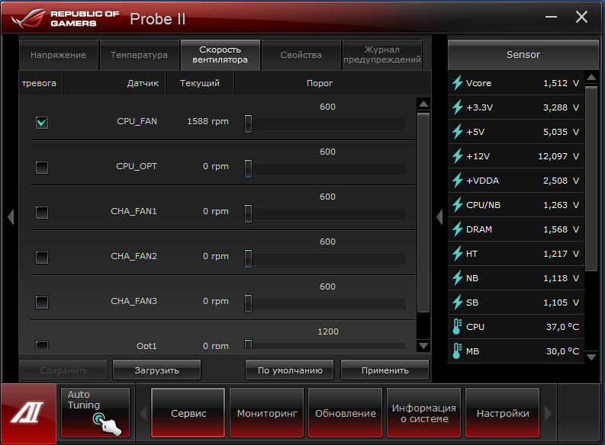This screenshot has width=605, height=445.
Task: Close the Probe II window
Action: pyautogui.click(x=581, y=17)
